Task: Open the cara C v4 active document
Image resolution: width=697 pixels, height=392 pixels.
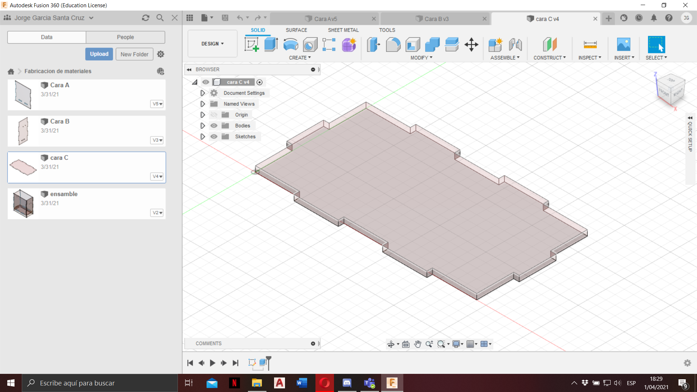Action: point(546,19)
